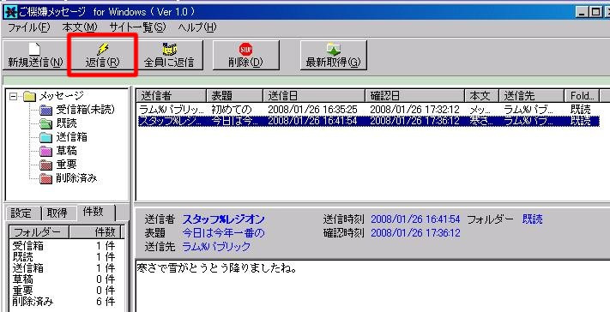Sort by the 送信日 column header
This screenshot has width=610, height=312.
click(x=314, y=96)
